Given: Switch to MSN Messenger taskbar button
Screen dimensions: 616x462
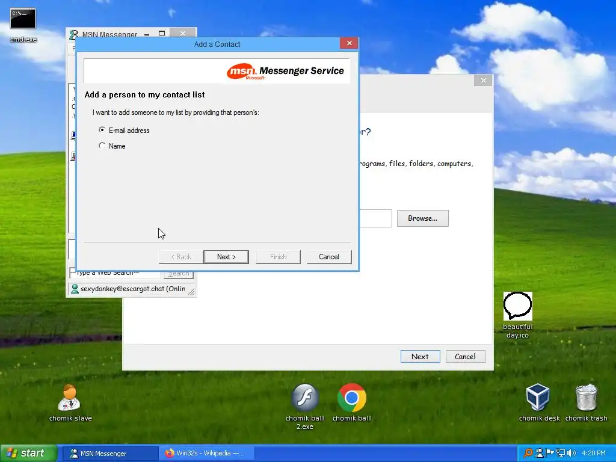Looking at the screenshot, I should point(111,454).
